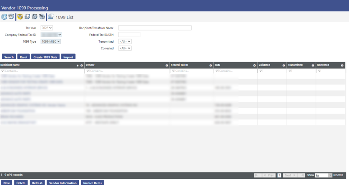
Task: Open the 1099 List icon
Action: coord(51,17)
